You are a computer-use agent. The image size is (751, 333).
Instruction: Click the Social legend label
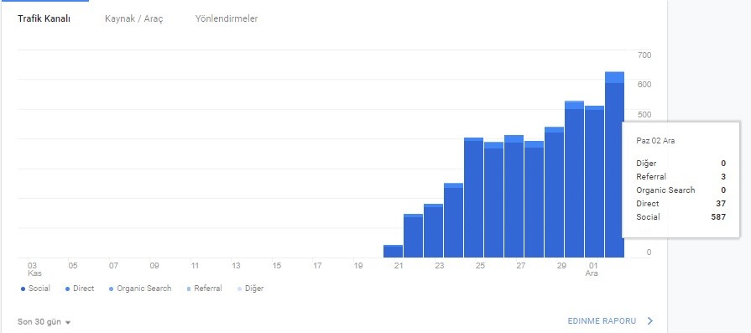(x=39, y=289)
